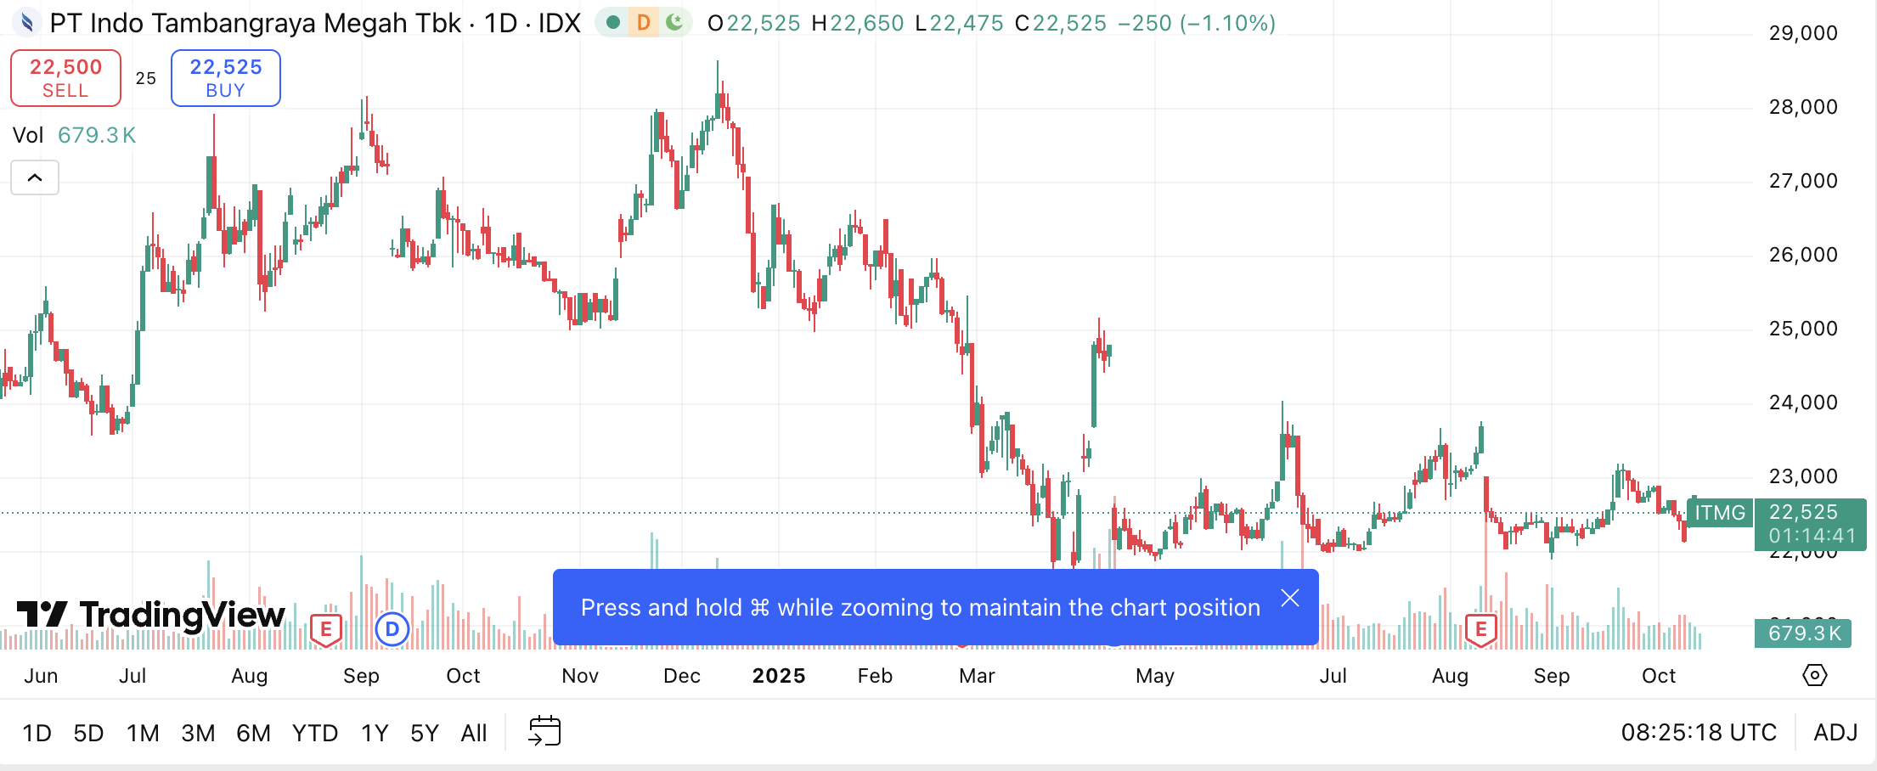Select the 1M time range
This screenshot has width=1877, height=771.
[143, 733]
